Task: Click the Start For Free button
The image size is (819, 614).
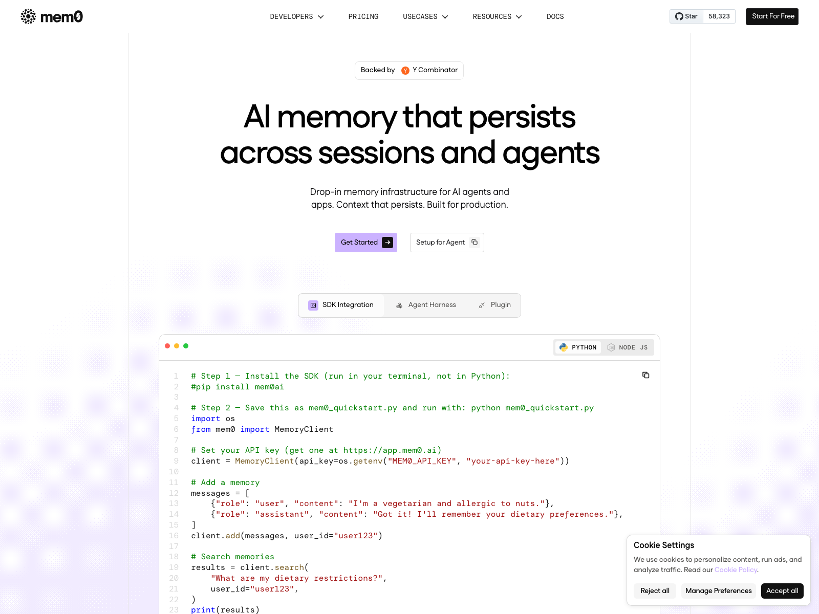Action: 772,16
